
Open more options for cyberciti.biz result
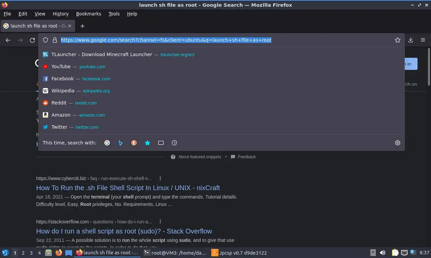(160, 178)
